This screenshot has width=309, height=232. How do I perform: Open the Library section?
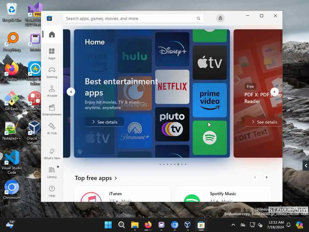52,172
